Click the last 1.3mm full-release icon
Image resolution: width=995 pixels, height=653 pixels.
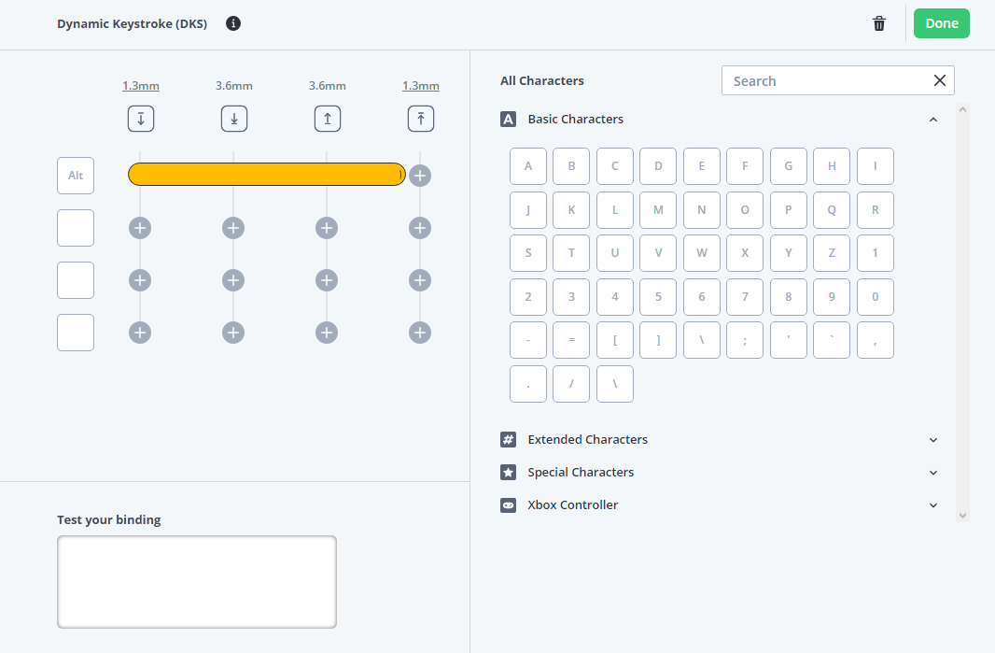point(420,119)
